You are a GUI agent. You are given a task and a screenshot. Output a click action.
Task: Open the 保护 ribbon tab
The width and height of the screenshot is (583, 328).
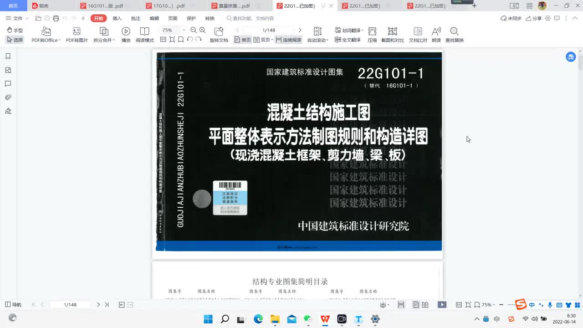(191, 18)
